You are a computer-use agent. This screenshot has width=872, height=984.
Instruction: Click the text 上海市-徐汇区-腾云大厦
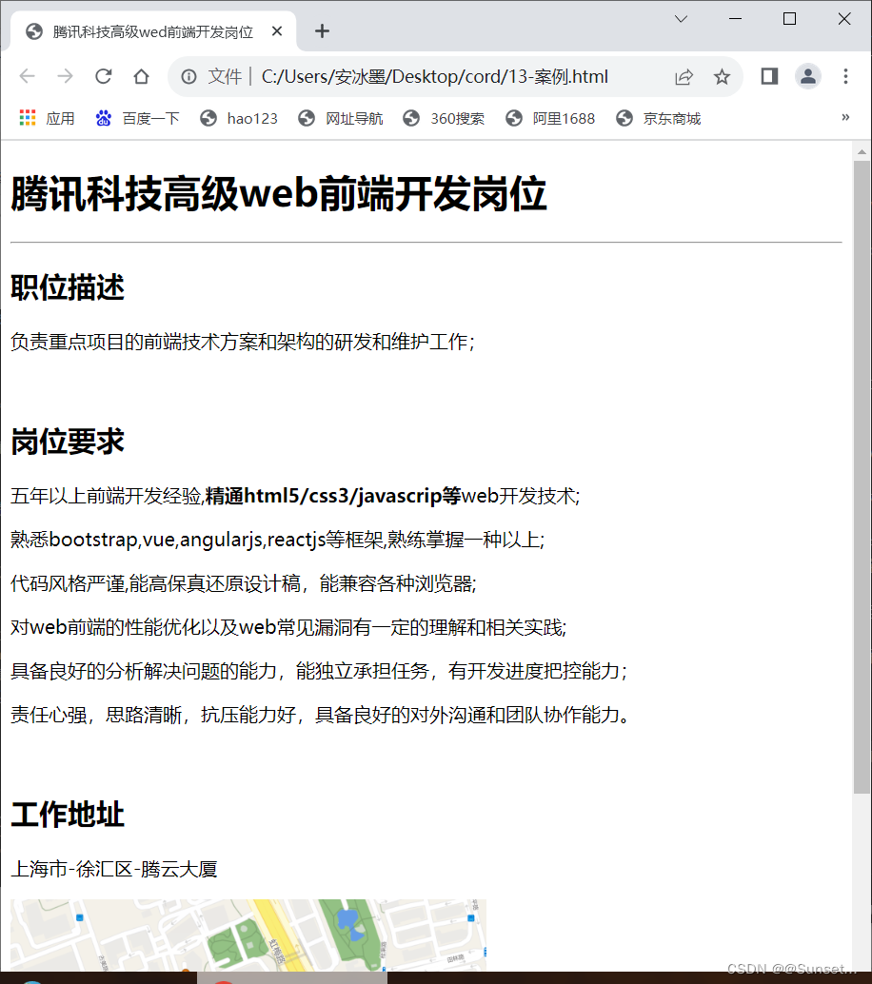(x=114, y=869)
